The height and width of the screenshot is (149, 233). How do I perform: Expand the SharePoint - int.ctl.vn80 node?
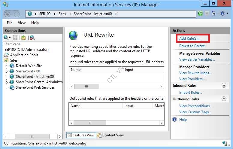pos(7,77)
